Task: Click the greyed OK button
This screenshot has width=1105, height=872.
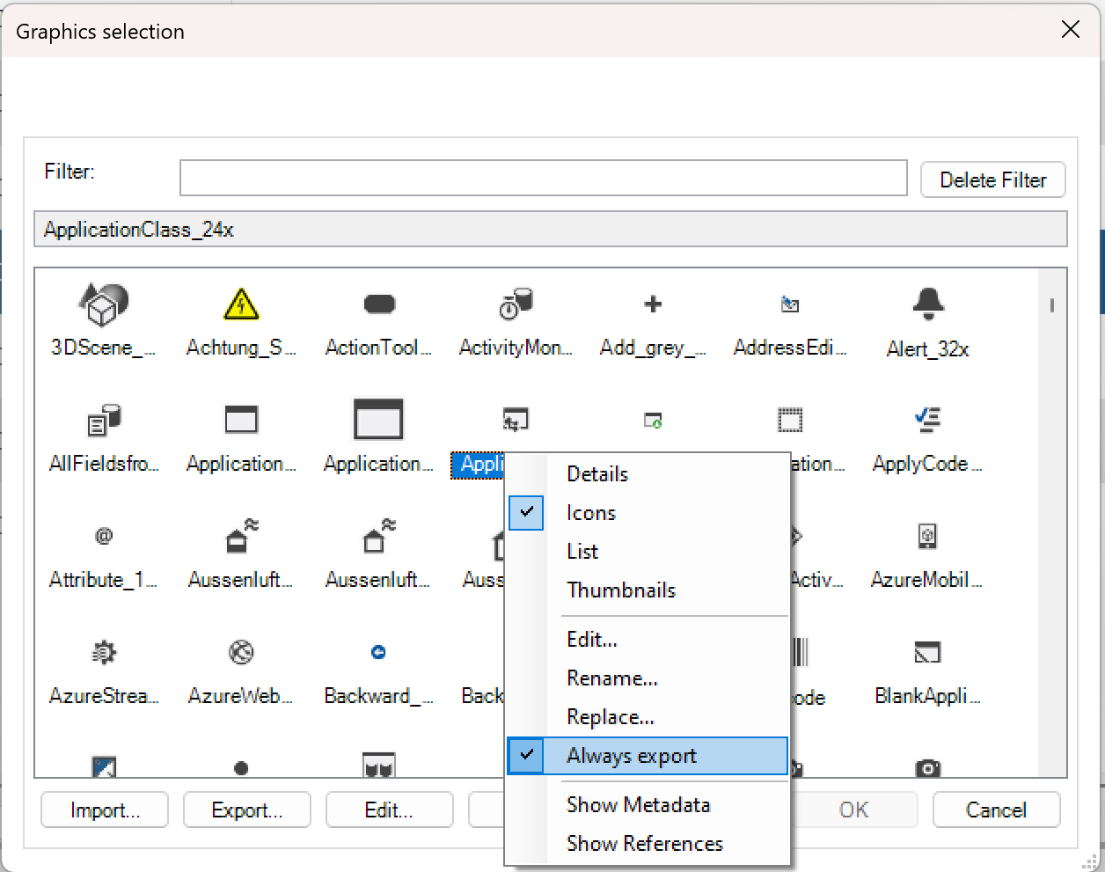Action: tap(853, 810)
